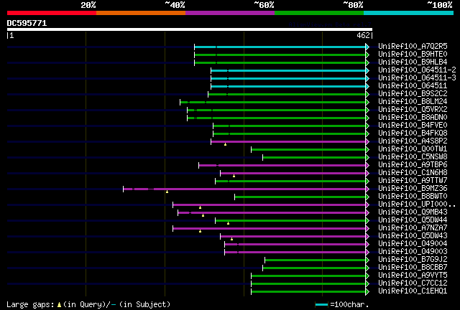Select the UniRef100_O64511 label without suffix
The image size is (460, 310).
[x=413, y=86]
